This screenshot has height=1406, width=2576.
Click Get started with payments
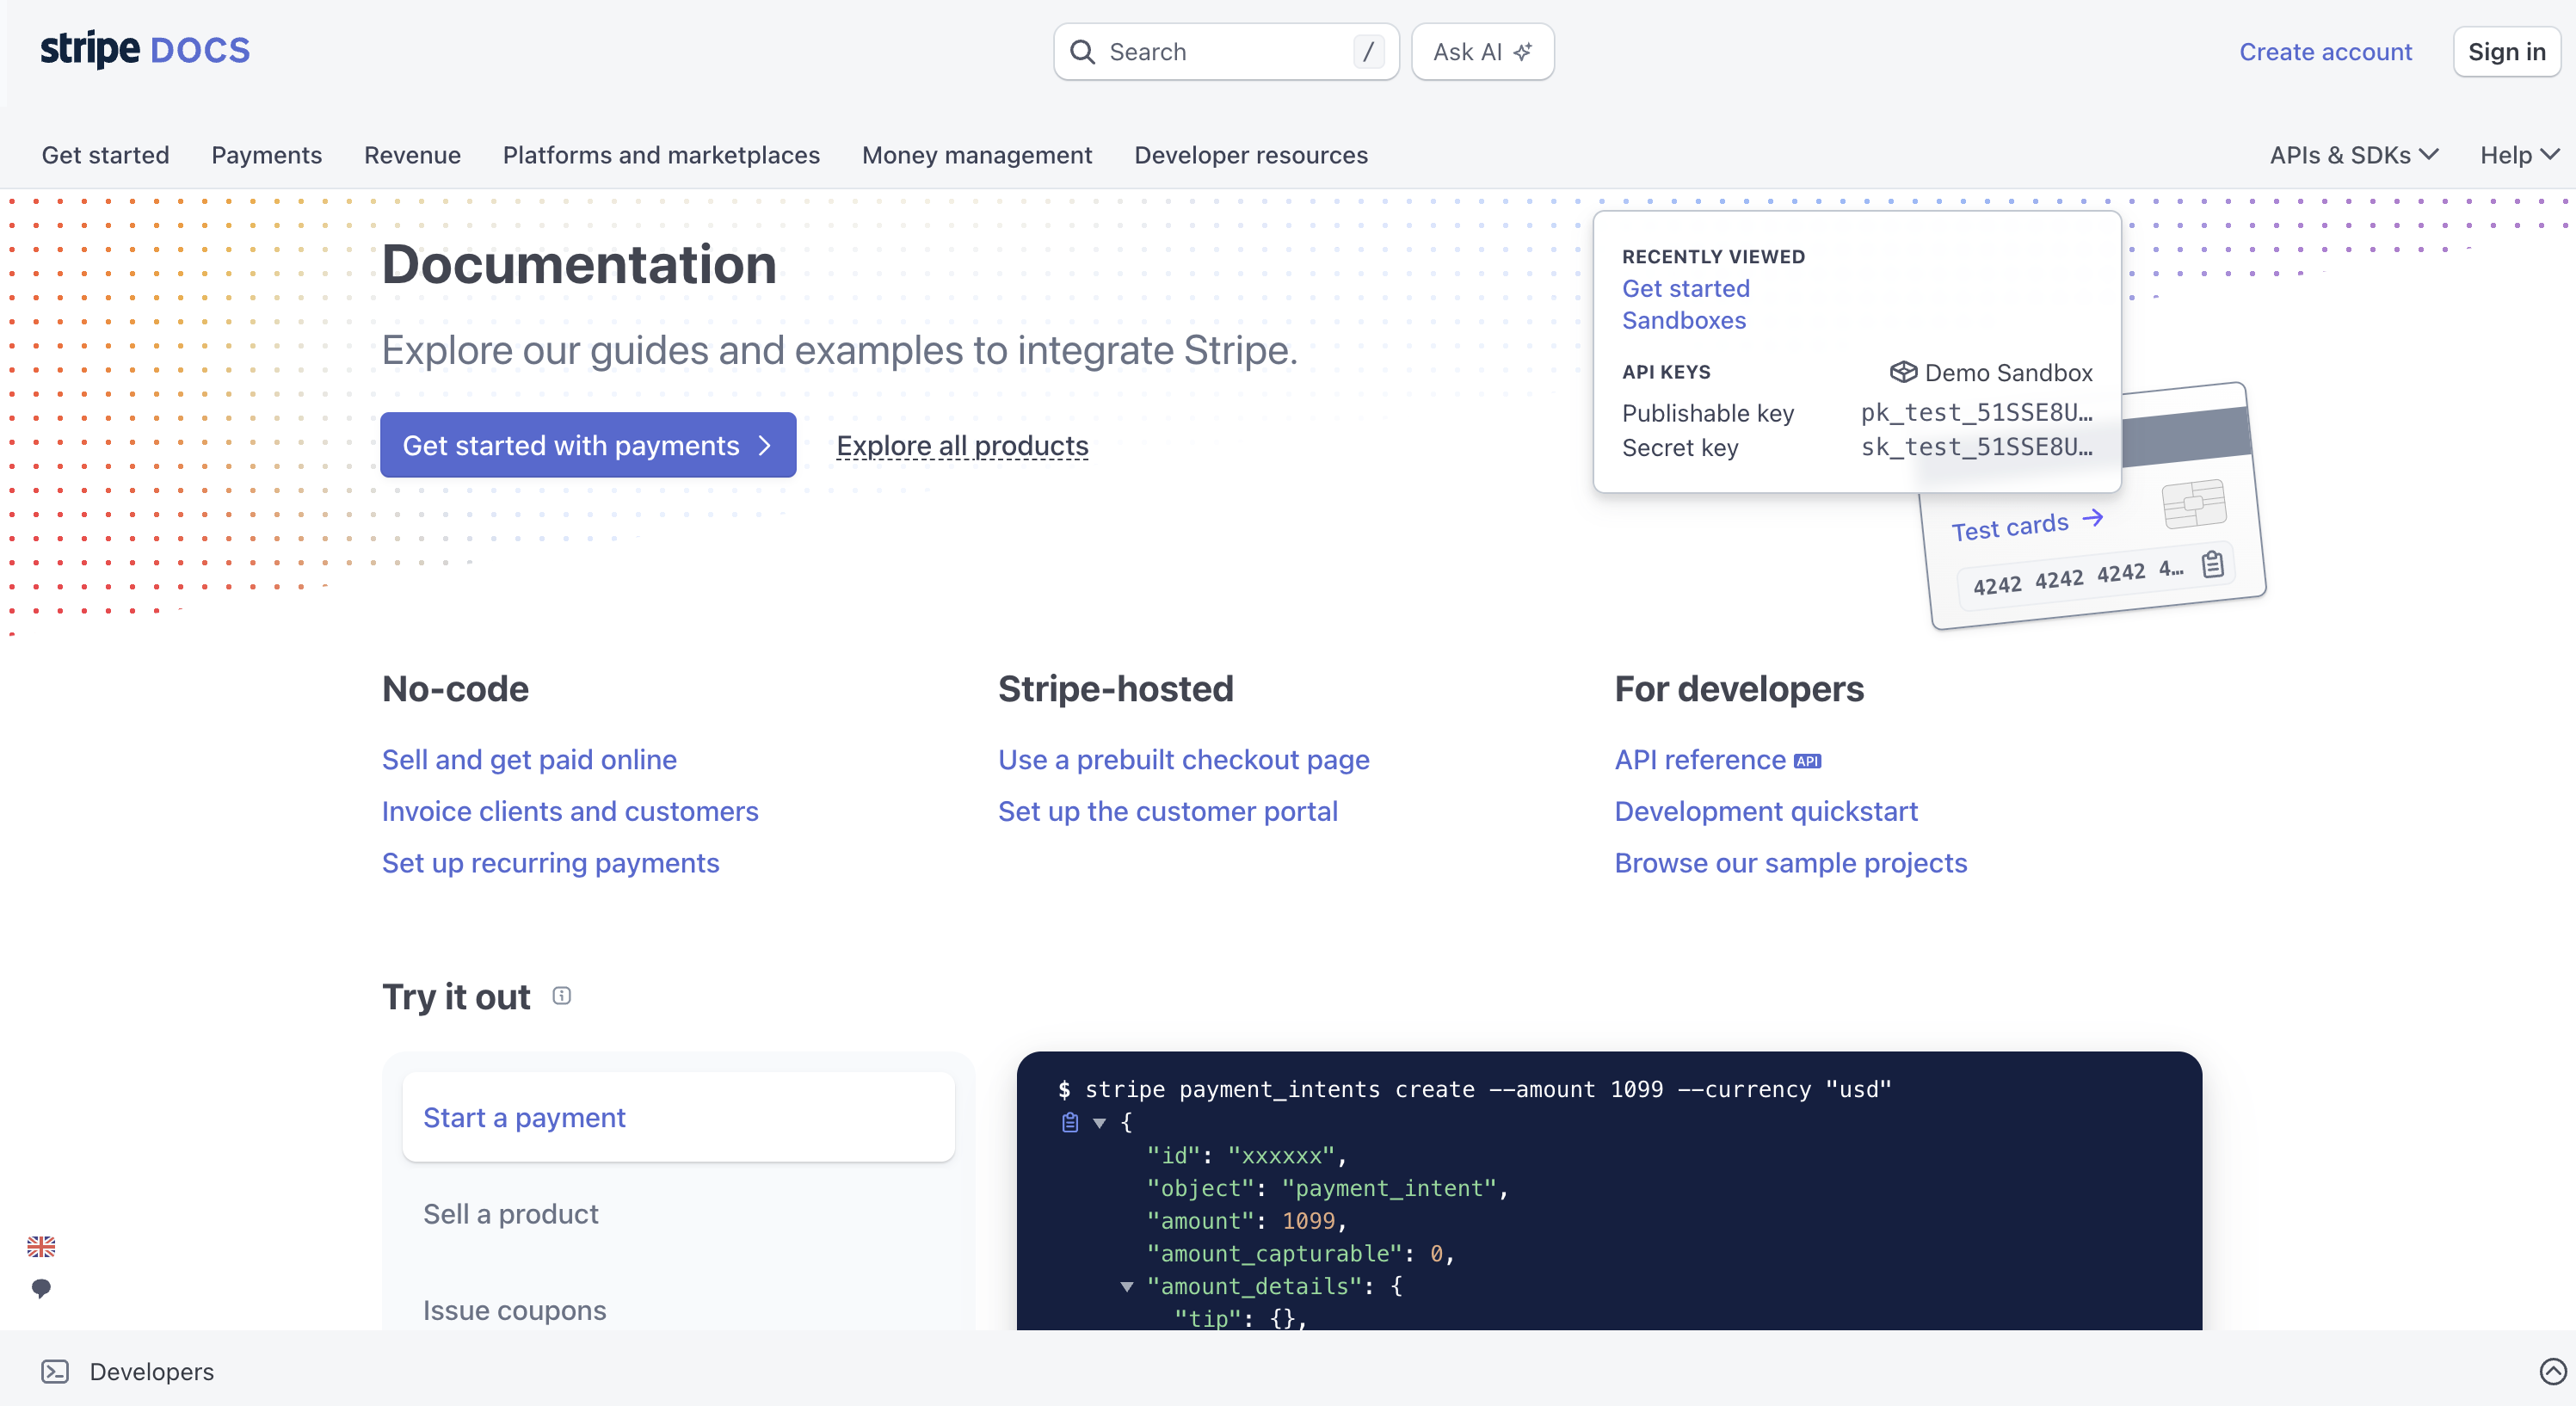point(588,445)
